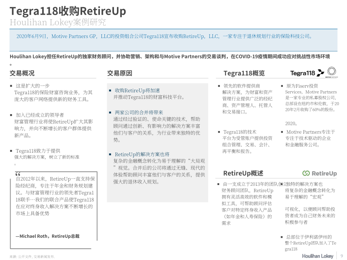The height and width of the screenshot is (260, 347).
Task: Click the line '并推动Tegra118的财富科技平台。'
Action: coord(149,97)
